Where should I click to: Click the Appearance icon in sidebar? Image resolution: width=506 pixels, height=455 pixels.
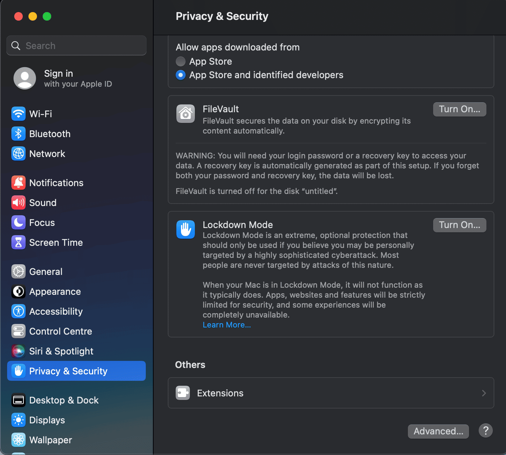pyautogui.click(x=18, y=291)
